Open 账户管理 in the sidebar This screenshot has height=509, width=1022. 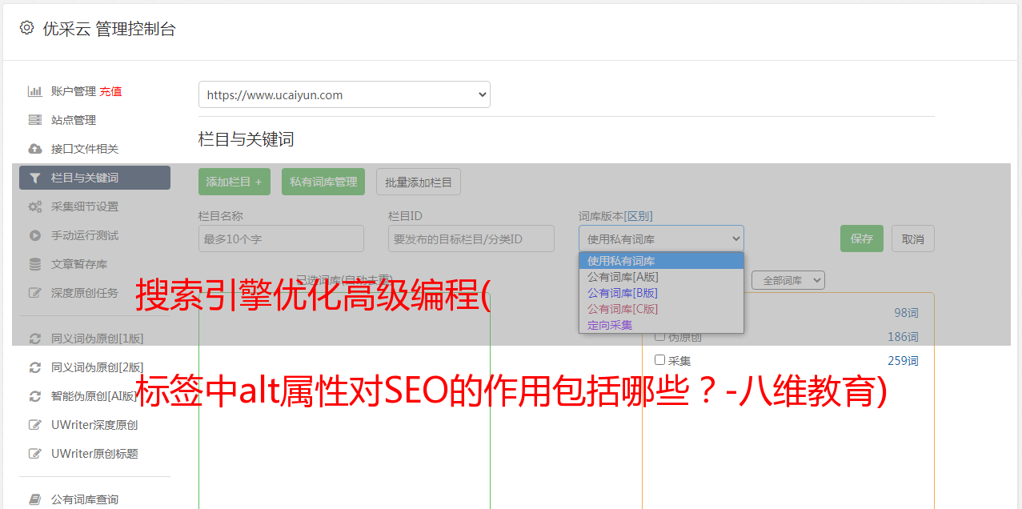pyautogui.click(x=73, y=91)
